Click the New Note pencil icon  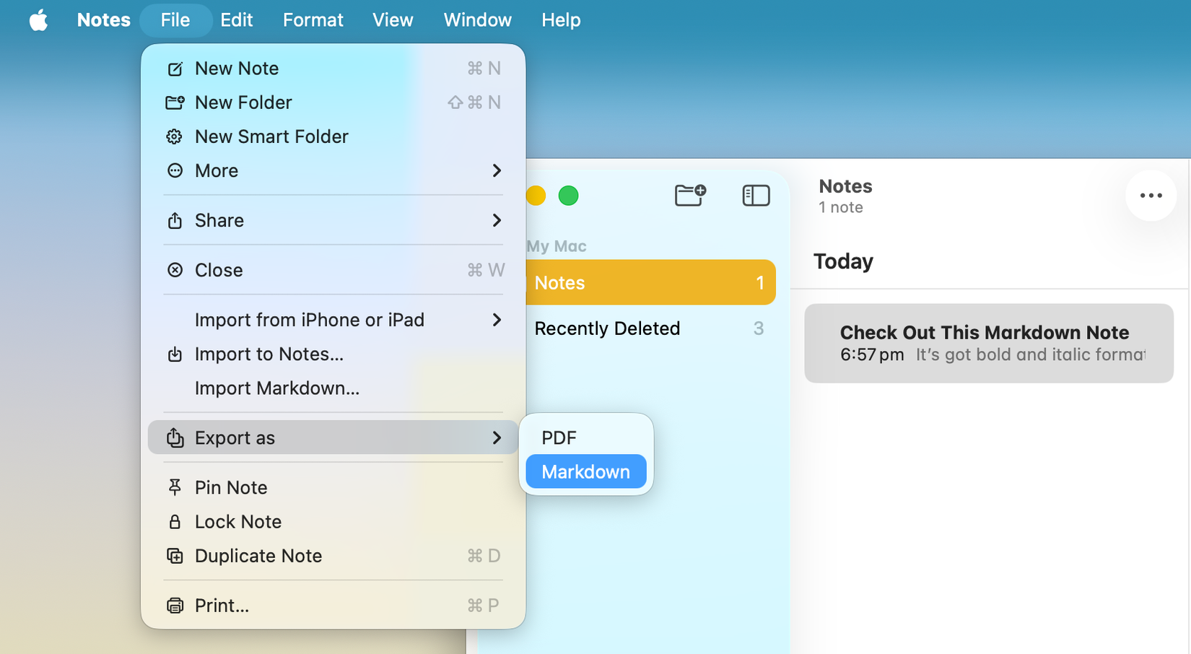(x=175, y=69)
